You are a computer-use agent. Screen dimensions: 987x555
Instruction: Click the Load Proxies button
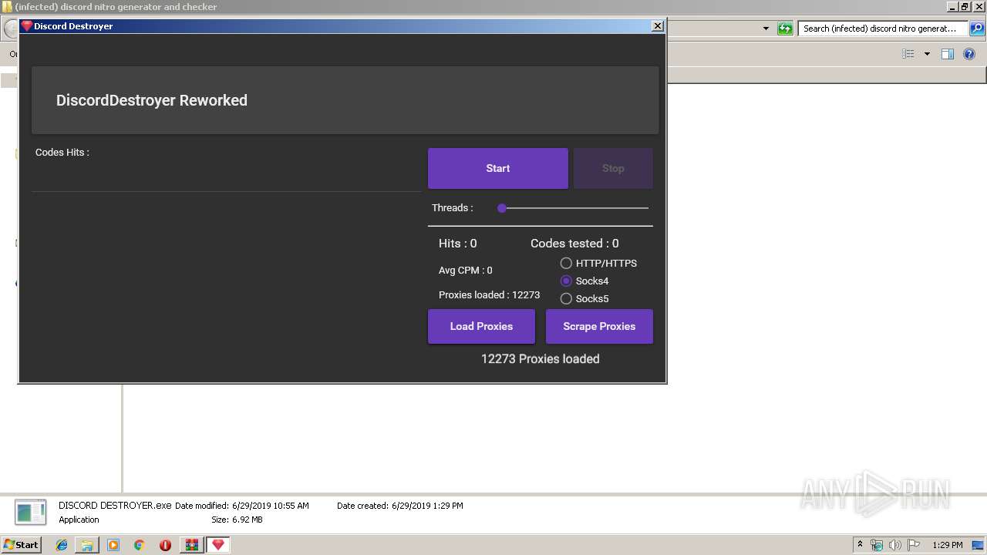point(481,326)
